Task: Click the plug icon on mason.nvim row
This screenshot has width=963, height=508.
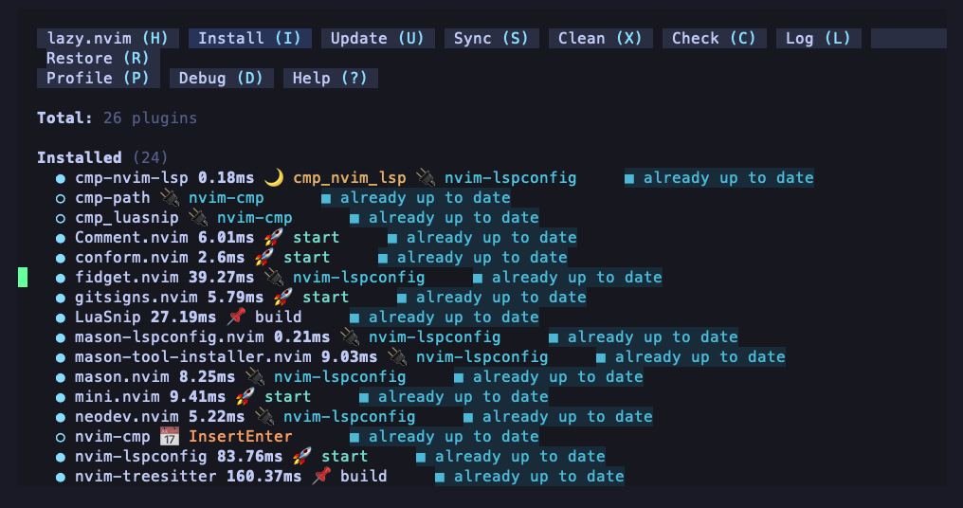Action: coord(255,376)
